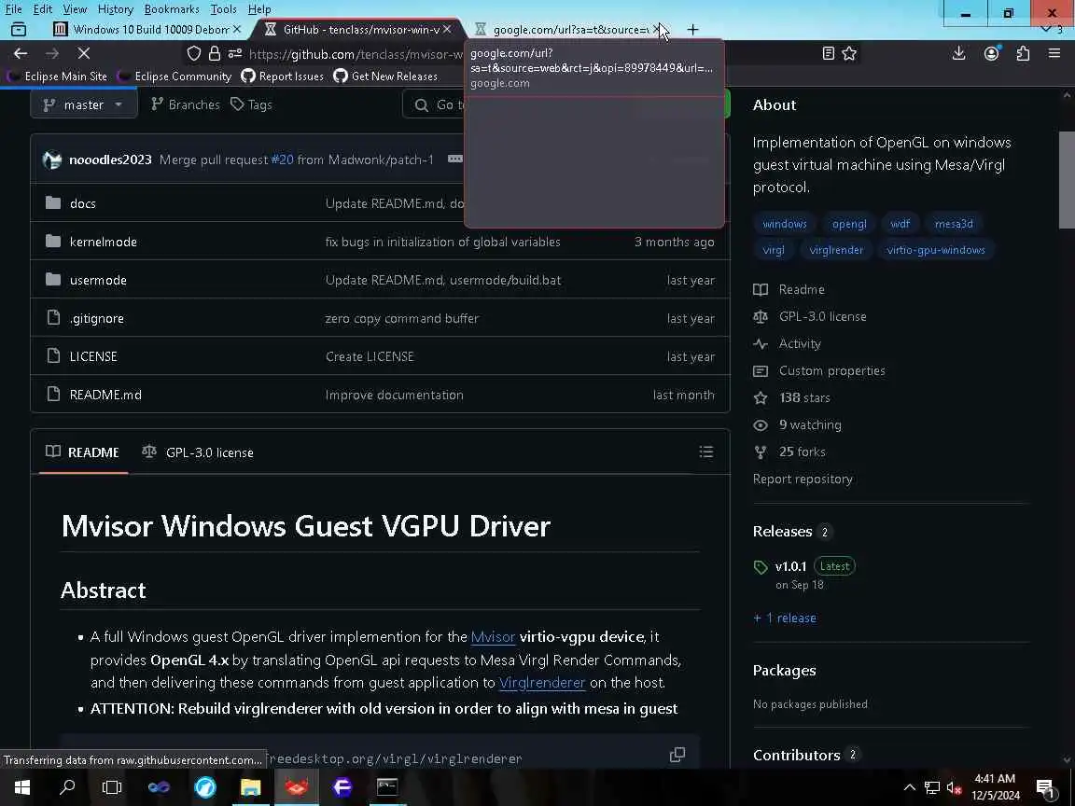Click the page vertical scrollbar thumb
Screen dimensions: 1075x806
1067,179
